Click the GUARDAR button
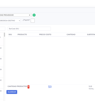The image size is (95, 101). pyautogui.click(x=12, y=92)
